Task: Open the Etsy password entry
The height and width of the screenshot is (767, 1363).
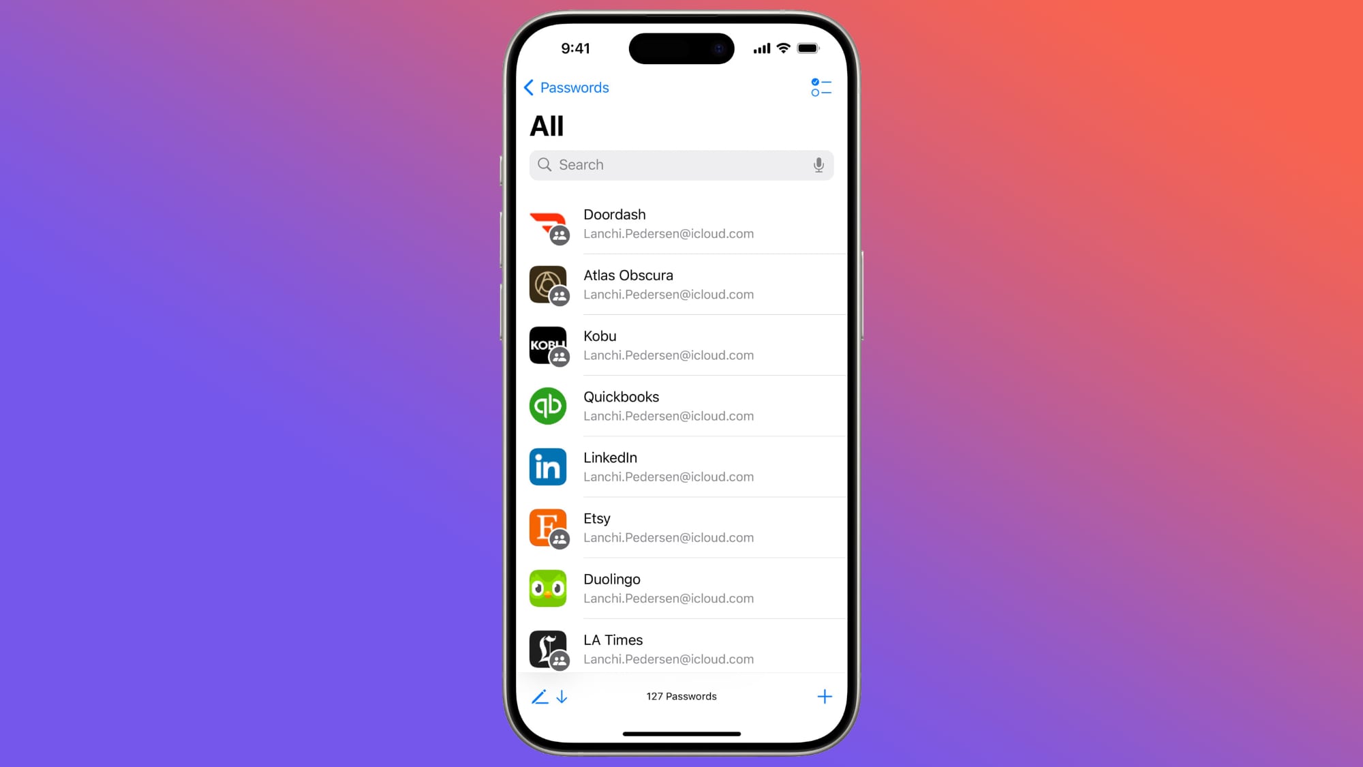Action: [681, 527]
